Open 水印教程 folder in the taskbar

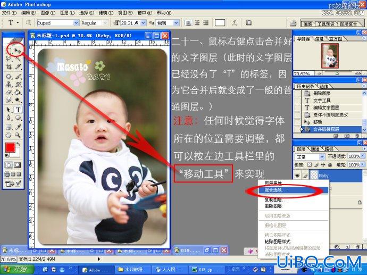tap(132, 269)
